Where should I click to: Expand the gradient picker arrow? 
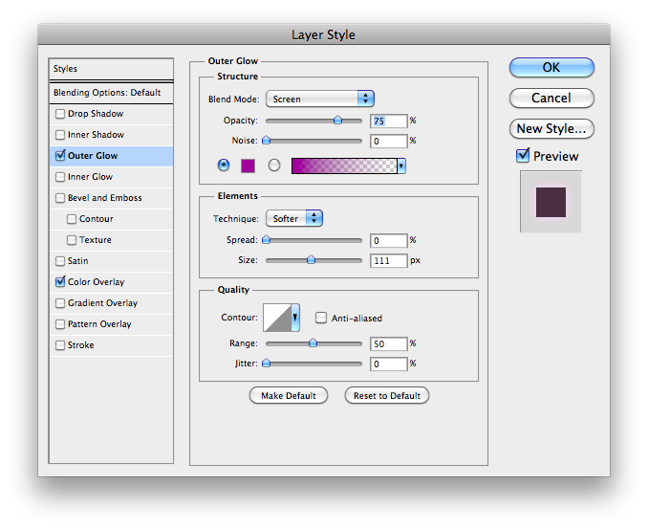pos(401,165)
